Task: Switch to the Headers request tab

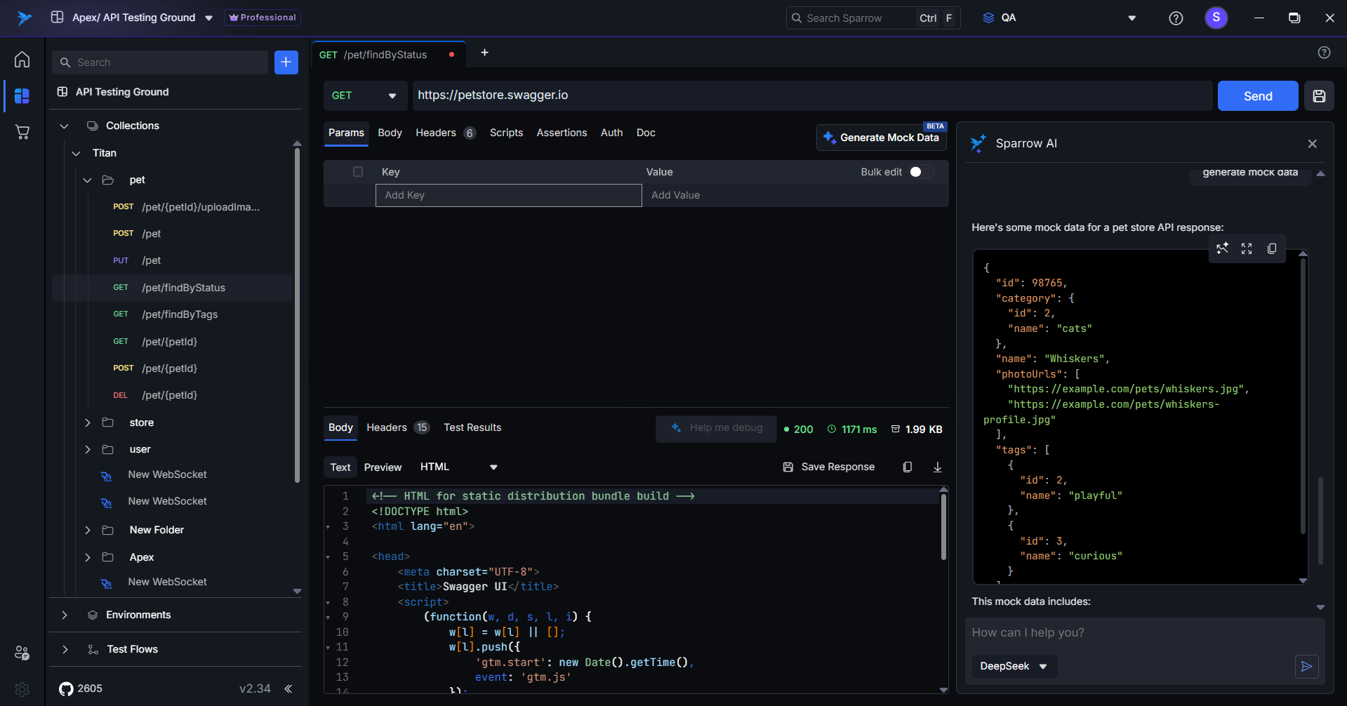Action: 436,133
